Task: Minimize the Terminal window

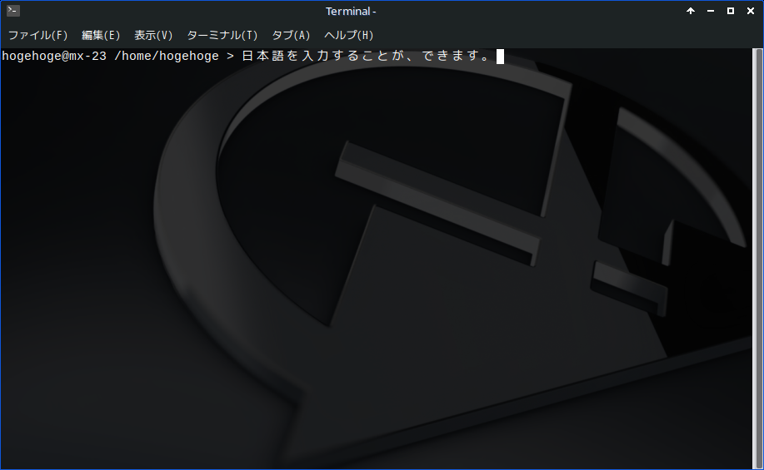Action: [711, 11]
